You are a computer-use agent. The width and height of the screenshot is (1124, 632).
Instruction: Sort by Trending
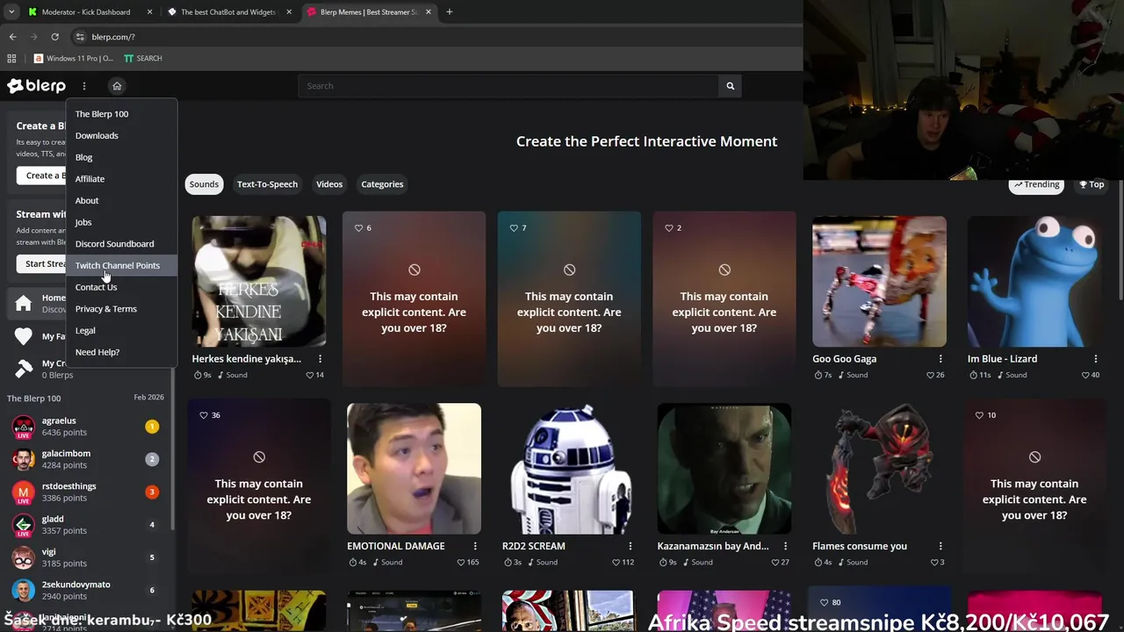point(1037,184)
